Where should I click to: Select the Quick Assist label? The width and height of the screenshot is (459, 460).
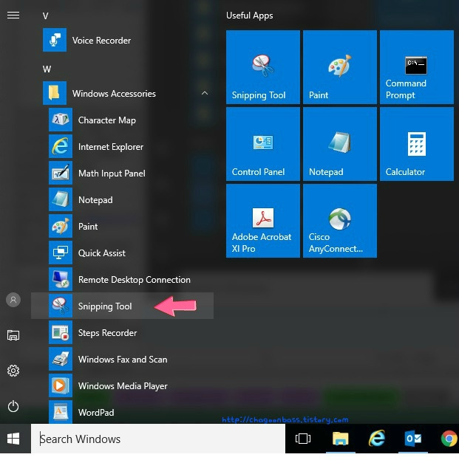tap(101, 253)
